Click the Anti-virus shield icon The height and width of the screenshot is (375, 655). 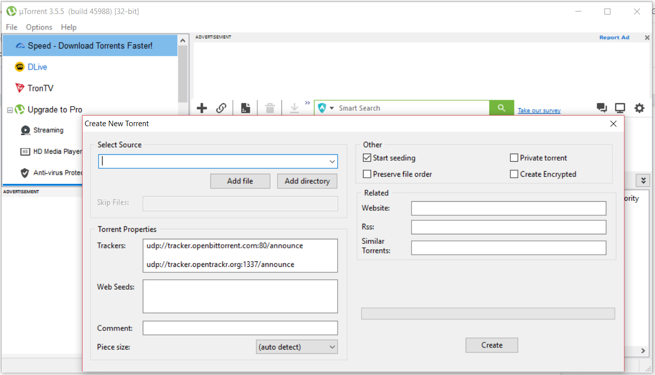[25, 173]
